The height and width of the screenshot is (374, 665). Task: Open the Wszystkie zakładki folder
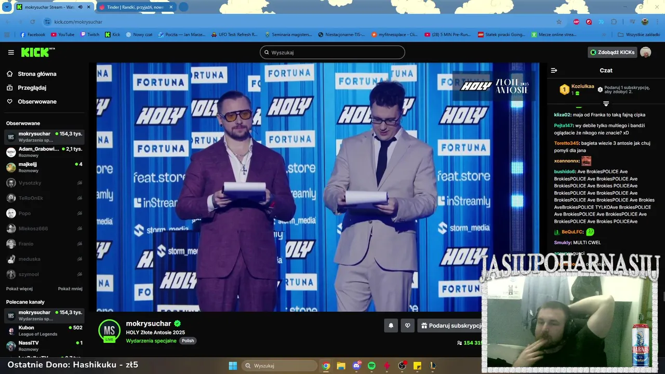(x=639, y=35)
